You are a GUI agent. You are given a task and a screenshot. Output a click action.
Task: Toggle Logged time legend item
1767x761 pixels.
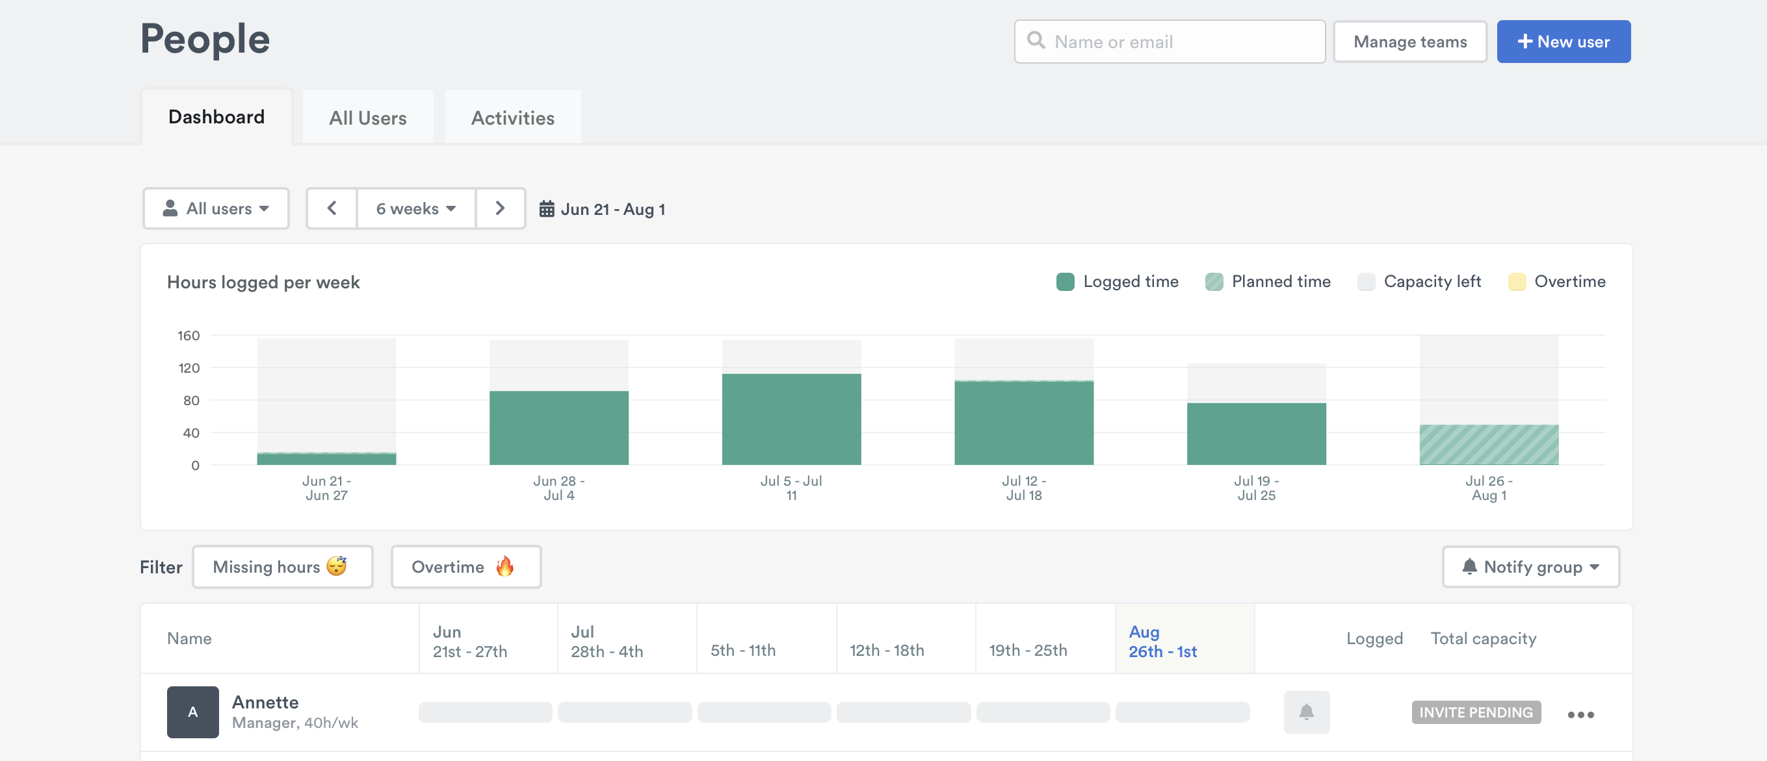(1118, 282)
